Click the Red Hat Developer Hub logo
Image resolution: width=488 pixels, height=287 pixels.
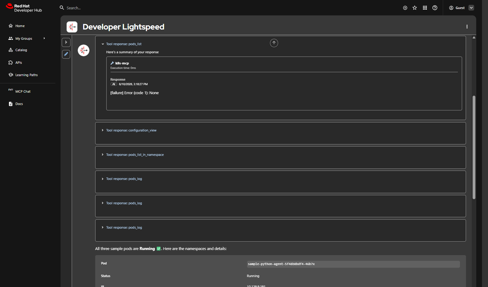click(x=24, y=8)
